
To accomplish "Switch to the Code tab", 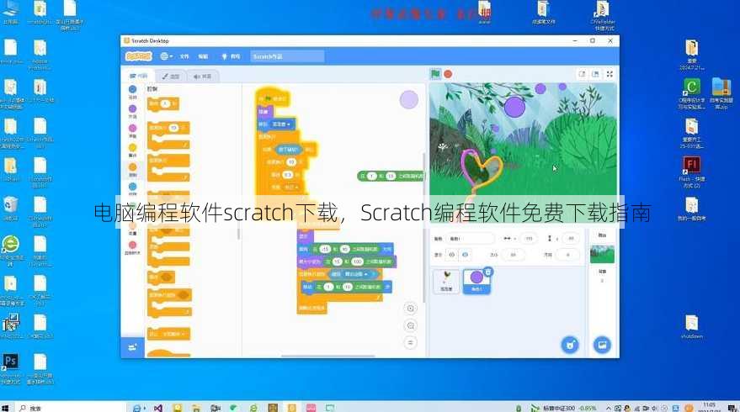I will [x=139, y=76].
